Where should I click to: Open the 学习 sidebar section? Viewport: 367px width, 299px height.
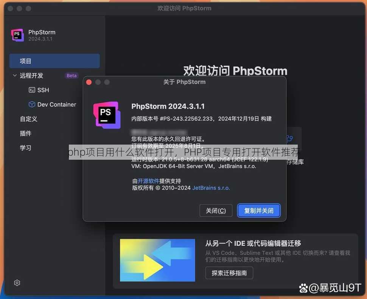click(x=25, y=148)
